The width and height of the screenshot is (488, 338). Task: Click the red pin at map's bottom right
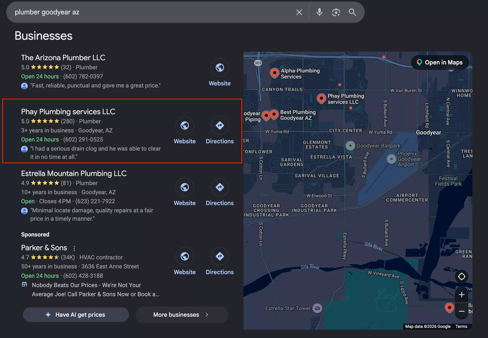pos(450,308)
